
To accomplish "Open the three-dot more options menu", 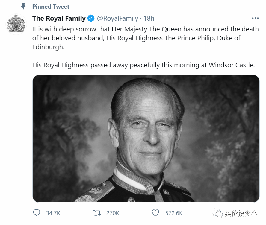I will click(255, 19).
